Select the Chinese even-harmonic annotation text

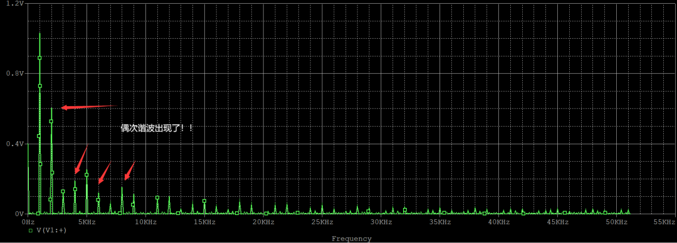(157, 127)
